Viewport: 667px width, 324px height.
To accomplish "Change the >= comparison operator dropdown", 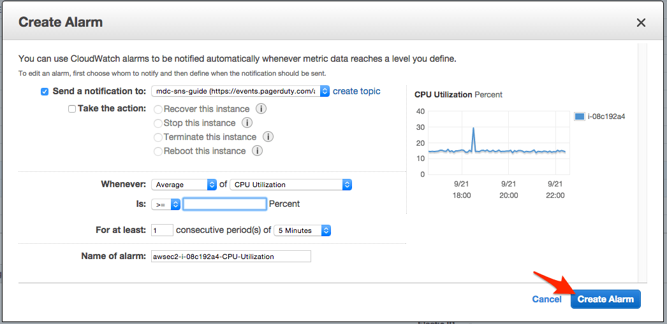I will point(166,204).
